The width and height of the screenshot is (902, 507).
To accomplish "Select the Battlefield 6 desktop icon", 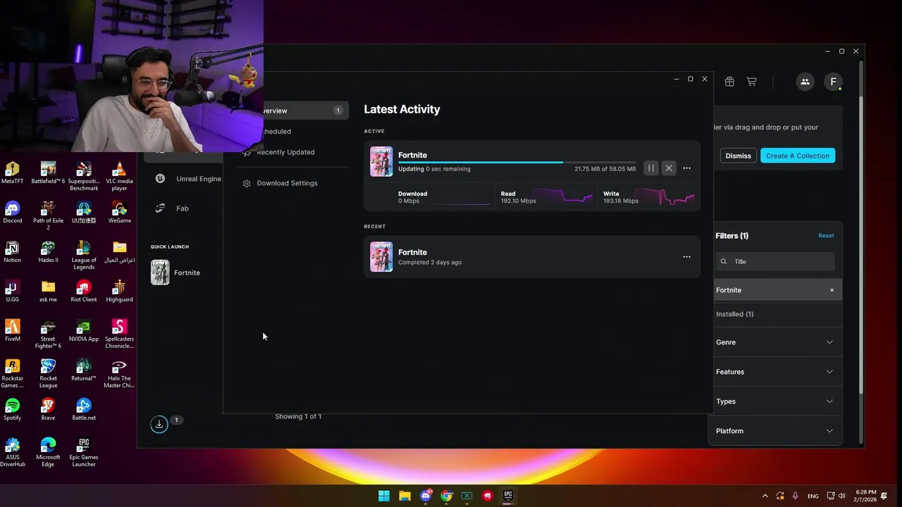I will click(x=48, y=173).
